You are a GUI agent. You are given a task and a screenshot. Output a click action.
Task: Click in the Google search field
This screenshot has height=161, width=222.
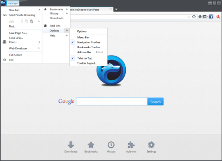(112, 102)
